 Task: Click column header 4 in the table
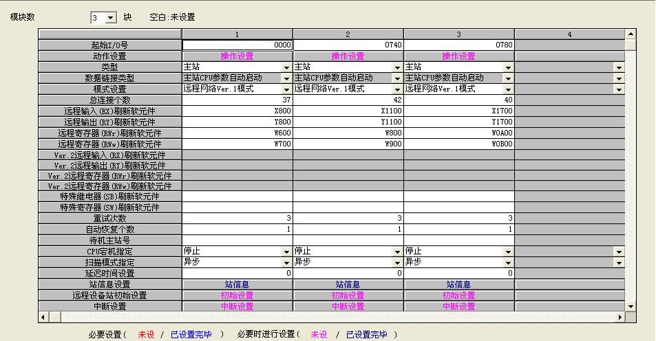[x=569, y=34]
